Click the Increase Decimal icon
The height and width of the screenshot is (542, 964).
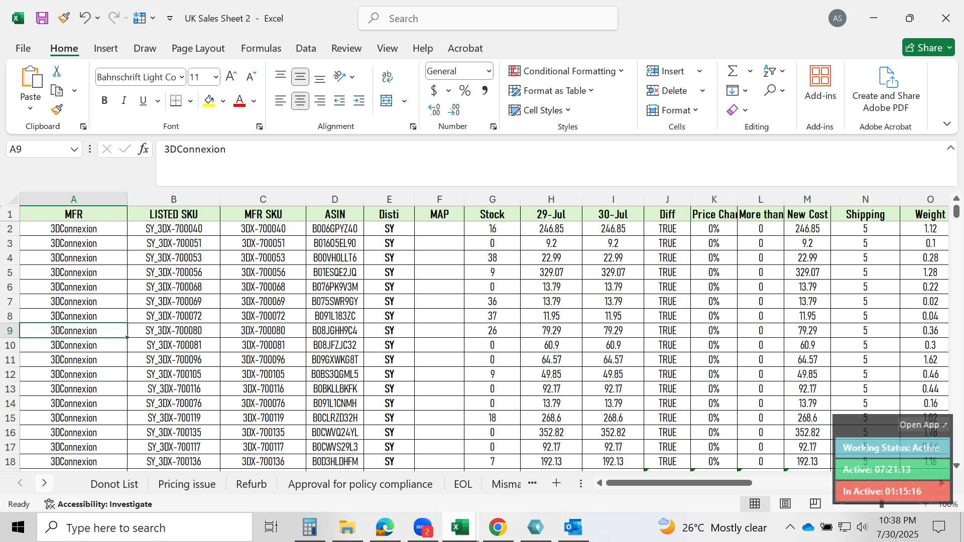tap(434, 109)
